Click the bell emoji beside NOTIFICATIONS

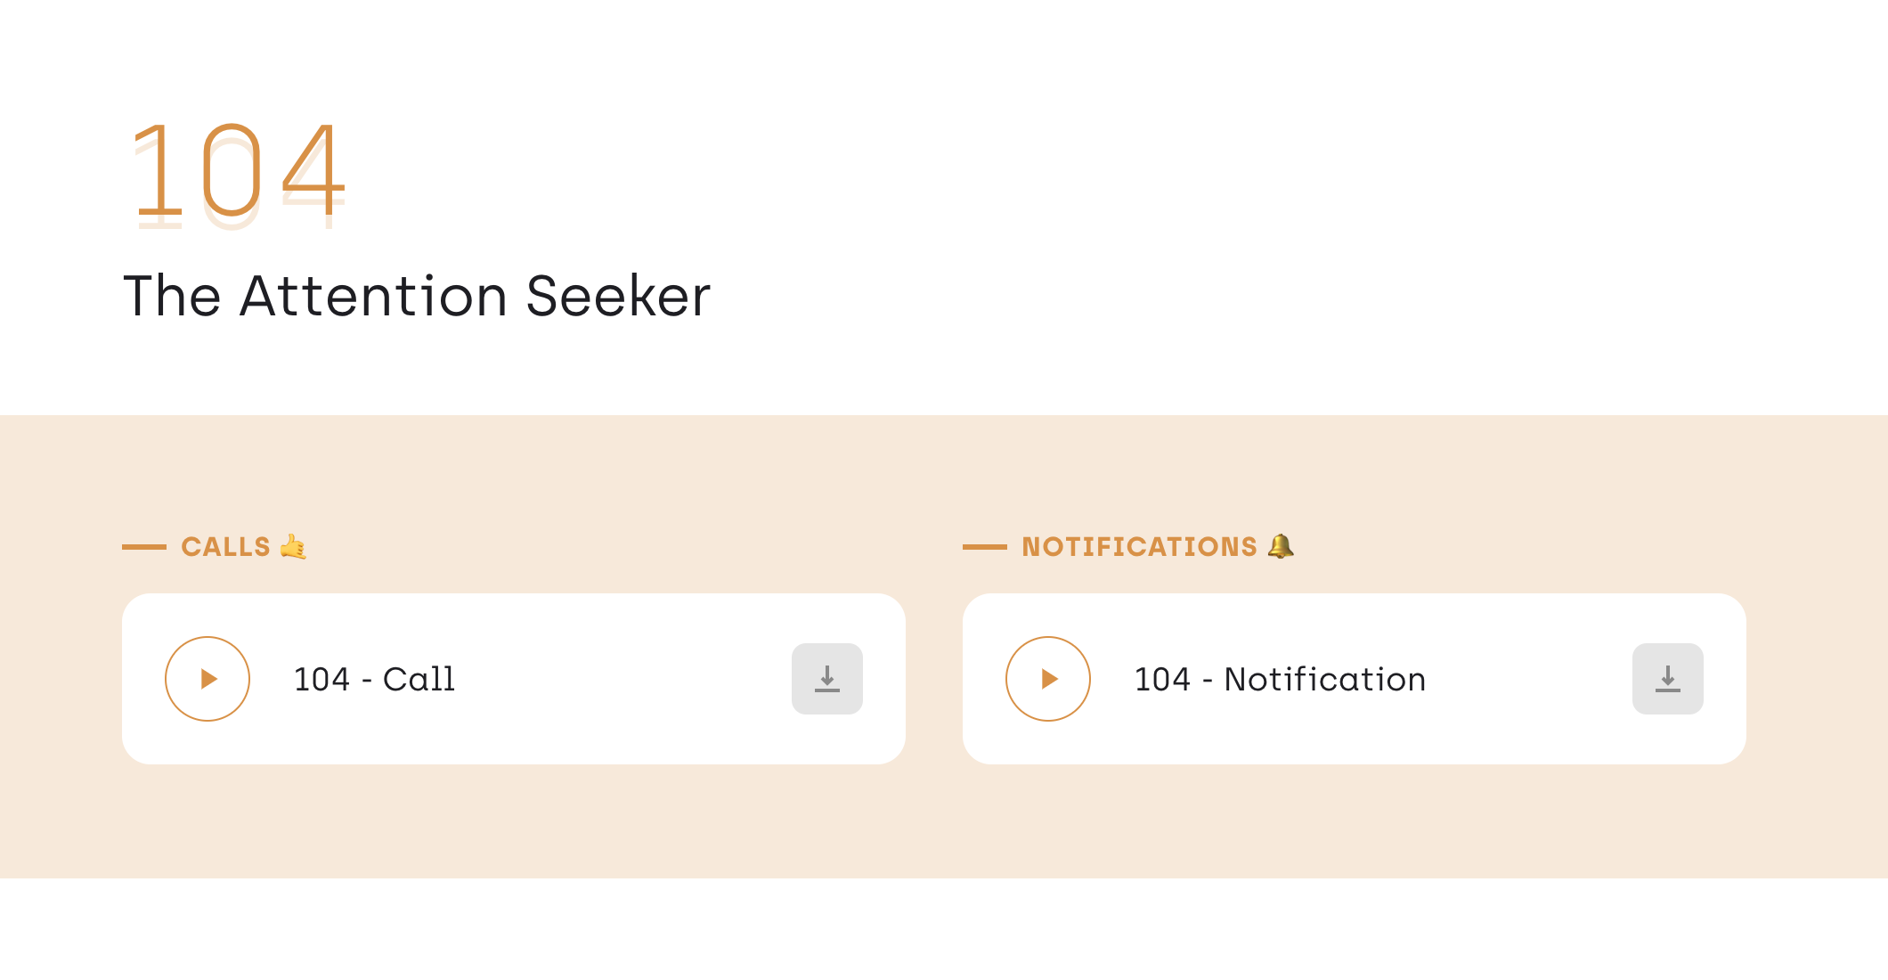(x=1281, y=546)
